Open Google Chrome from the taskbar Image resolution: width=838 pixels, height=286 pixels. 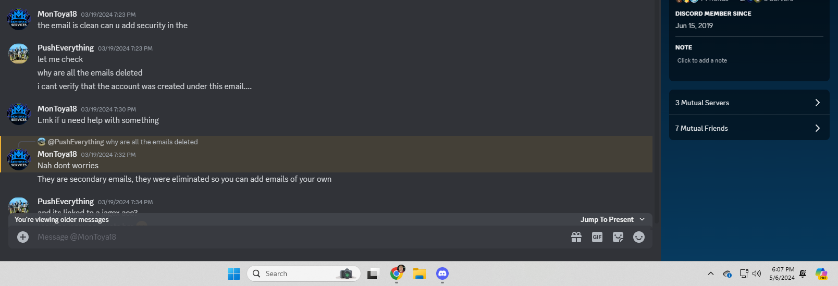click(397, 273)
